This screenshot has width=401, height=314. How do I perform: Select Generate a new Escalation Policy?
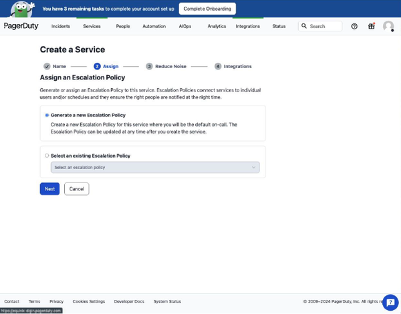[47, 116]
